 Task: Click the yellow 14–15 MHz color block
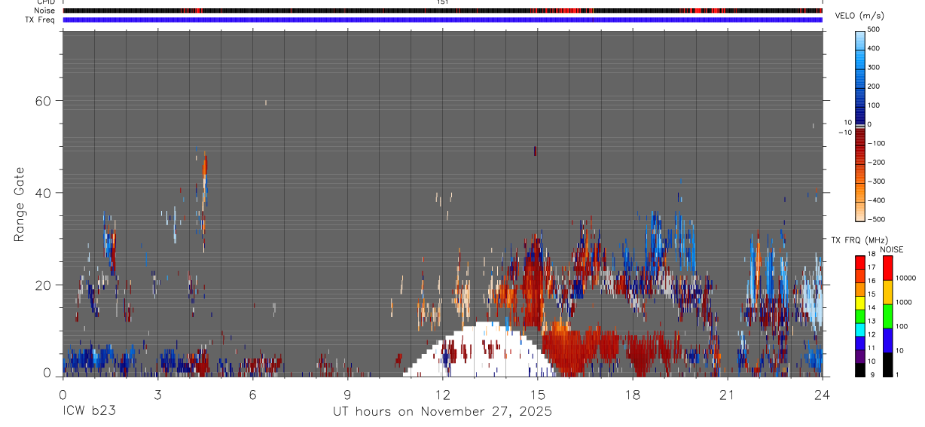[x=860, y=302]
